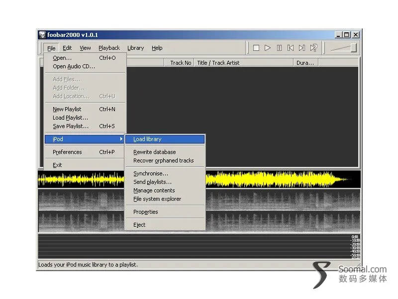Open the Help menu
398x299 pixels.
[x=157, y=48]
